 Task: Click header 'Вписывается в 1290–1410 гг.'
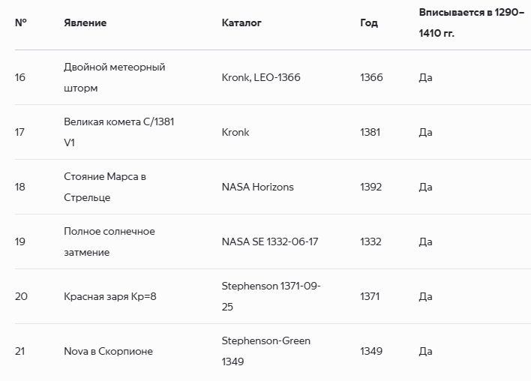pyautogui.click(x=472, y=22)
